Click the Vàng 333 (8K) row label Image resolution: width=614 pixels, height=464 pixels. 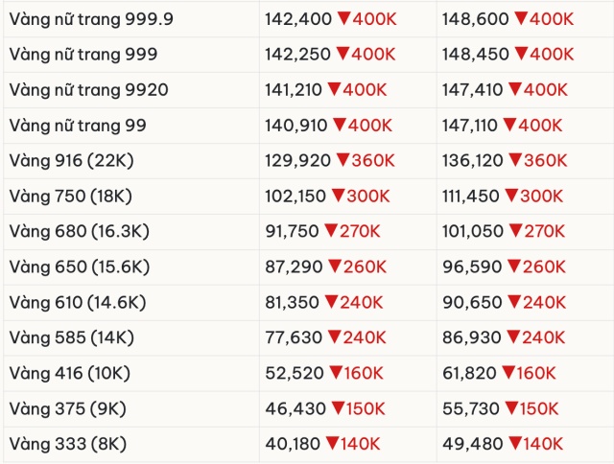67,444
